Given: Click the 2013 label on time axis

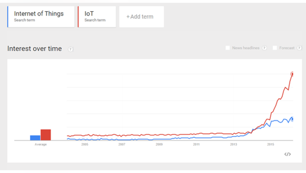Looking at the screenshot, I should [x=234, y=145].
